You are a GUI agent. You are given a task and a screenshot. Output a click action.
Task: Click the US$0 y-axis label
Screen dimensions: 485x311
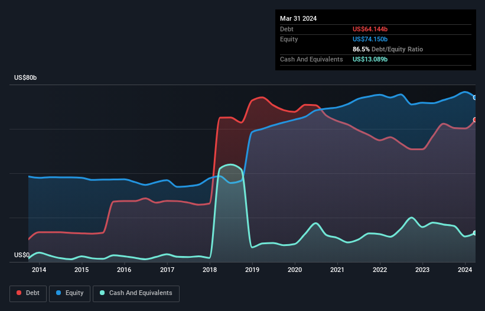[x=22, y=255]
